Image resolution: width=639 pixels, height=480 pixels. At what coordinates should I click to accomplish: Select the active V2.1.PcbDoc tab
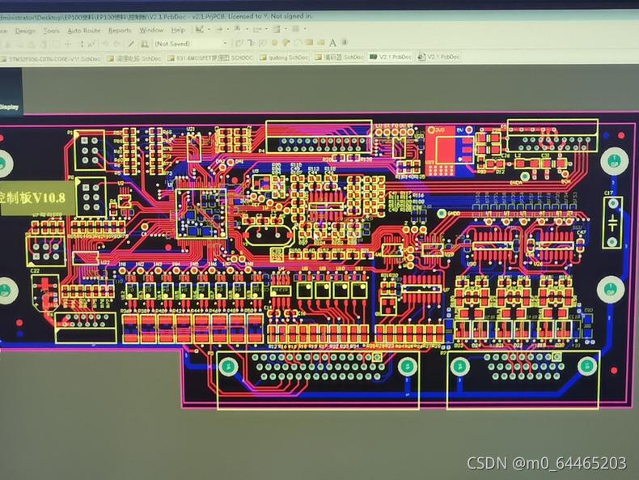pos(391,57)
